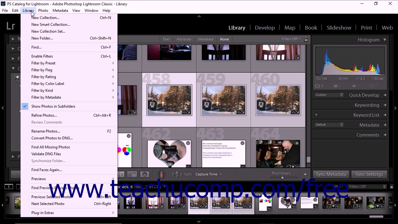Switch to Map module
This screenshot has height=224, width=398.
click(x=290, y=28)
